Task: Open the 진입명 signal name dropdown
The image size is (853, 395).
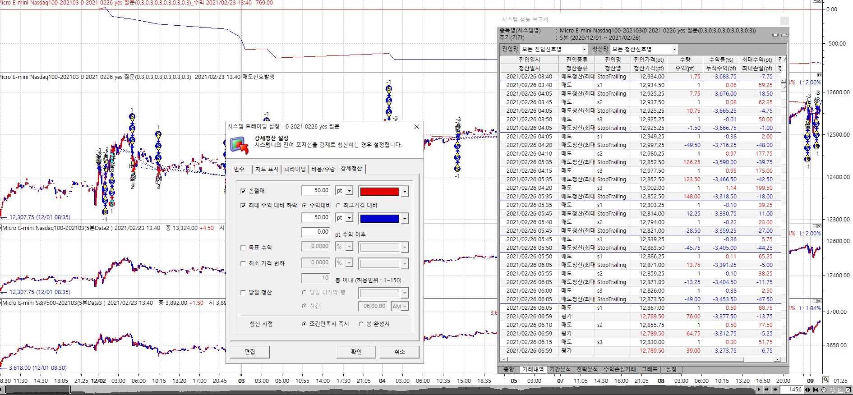Action: [x=584, y=49]
